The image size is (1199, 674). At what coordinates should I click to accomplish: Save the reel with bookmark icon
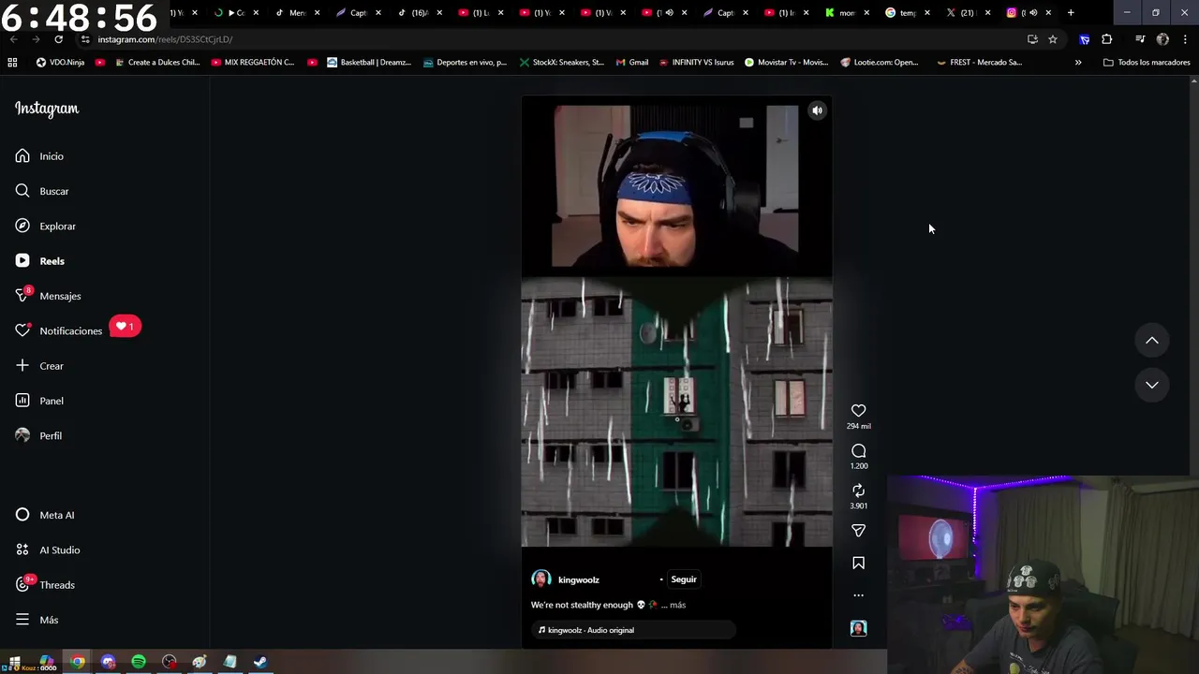(x=858, y=563)
